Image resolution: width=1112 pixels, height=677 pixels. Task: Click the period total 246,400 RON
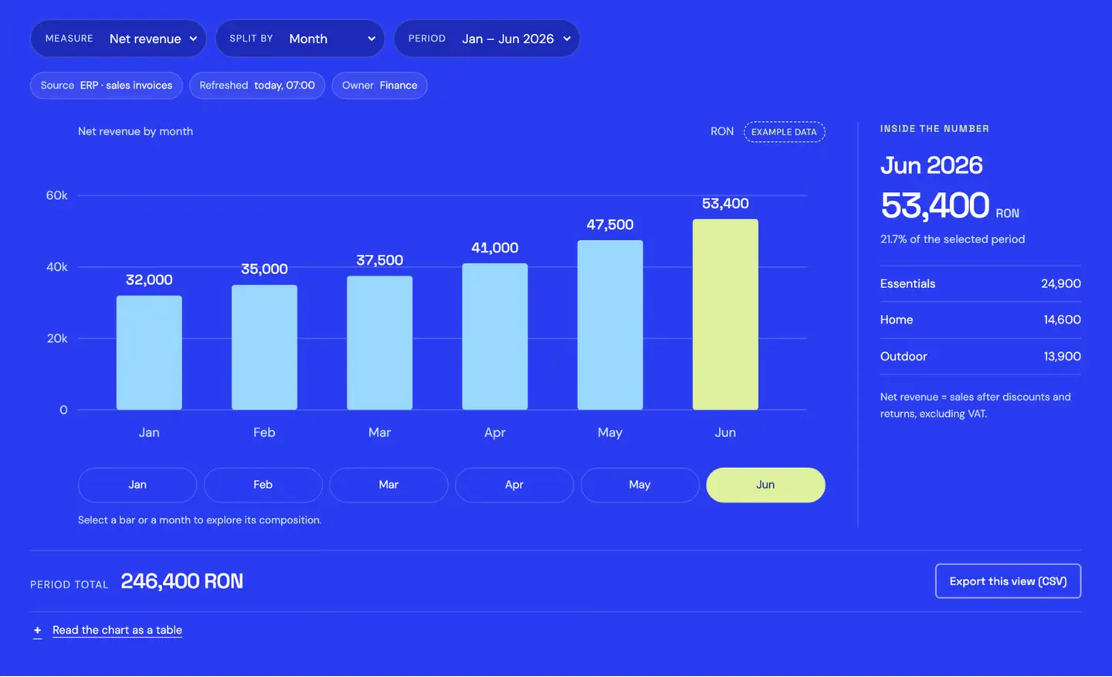click(x=182, y=581)
